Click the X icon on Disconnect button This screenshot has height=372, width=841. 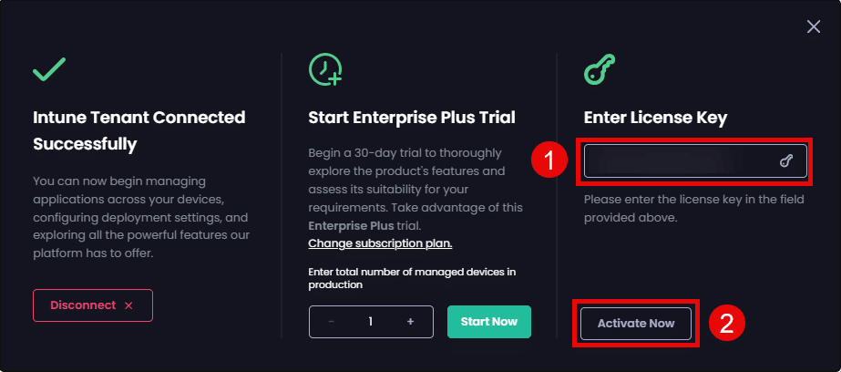pyautogui.click(x=128, y=305)
